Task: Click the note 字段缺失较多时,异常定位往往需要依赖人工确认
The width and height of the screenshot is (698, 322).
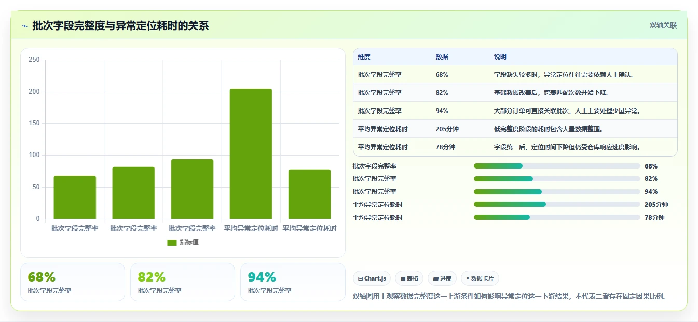Action: 565,75
